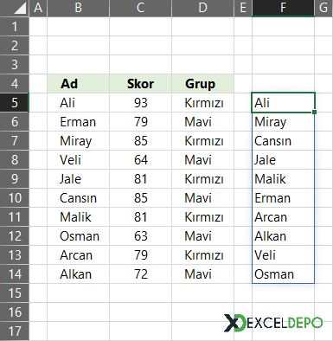Click the Ad header cell

(78, 84)
